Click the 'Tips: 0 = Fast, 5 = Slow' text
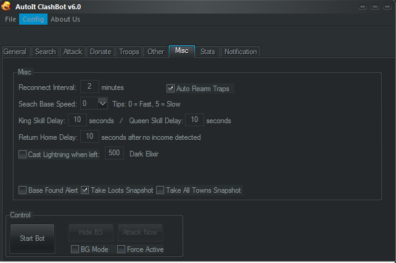396x263 pixels. pyautogui.click(x=146, y=104)
